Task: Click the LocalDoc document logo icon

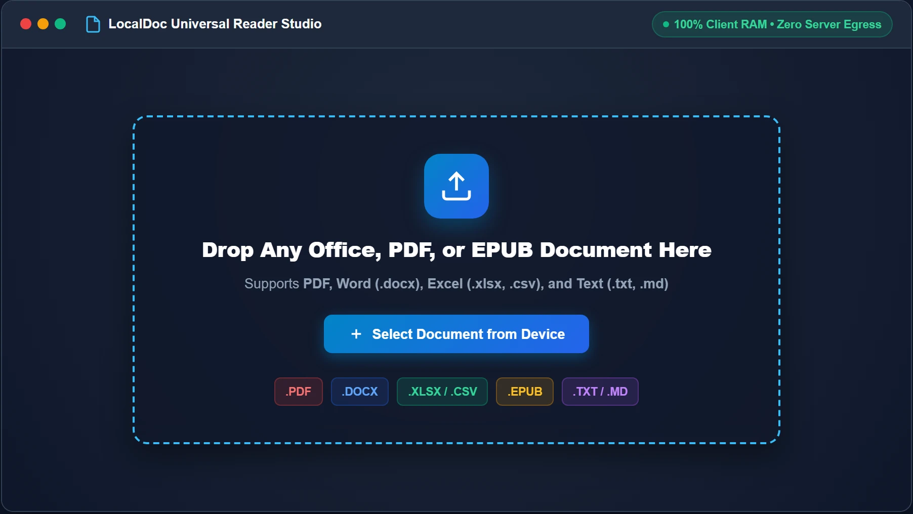Action: point(93,24)
